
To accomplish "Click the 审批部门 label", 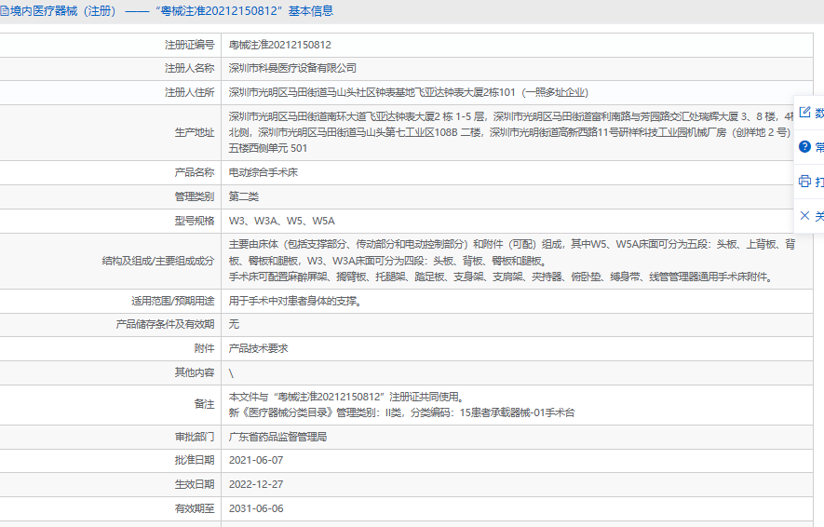I will pos(195,438).
